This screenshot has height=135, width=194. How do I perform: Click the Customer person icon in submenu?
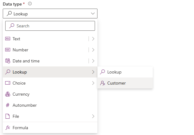(102, 83)
